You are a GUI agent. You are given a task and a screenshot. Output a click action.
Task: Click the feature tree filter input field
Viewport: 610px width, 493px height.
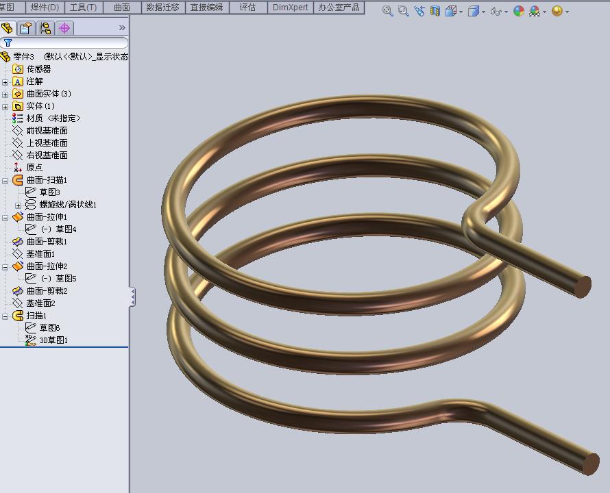pos(69,42)
